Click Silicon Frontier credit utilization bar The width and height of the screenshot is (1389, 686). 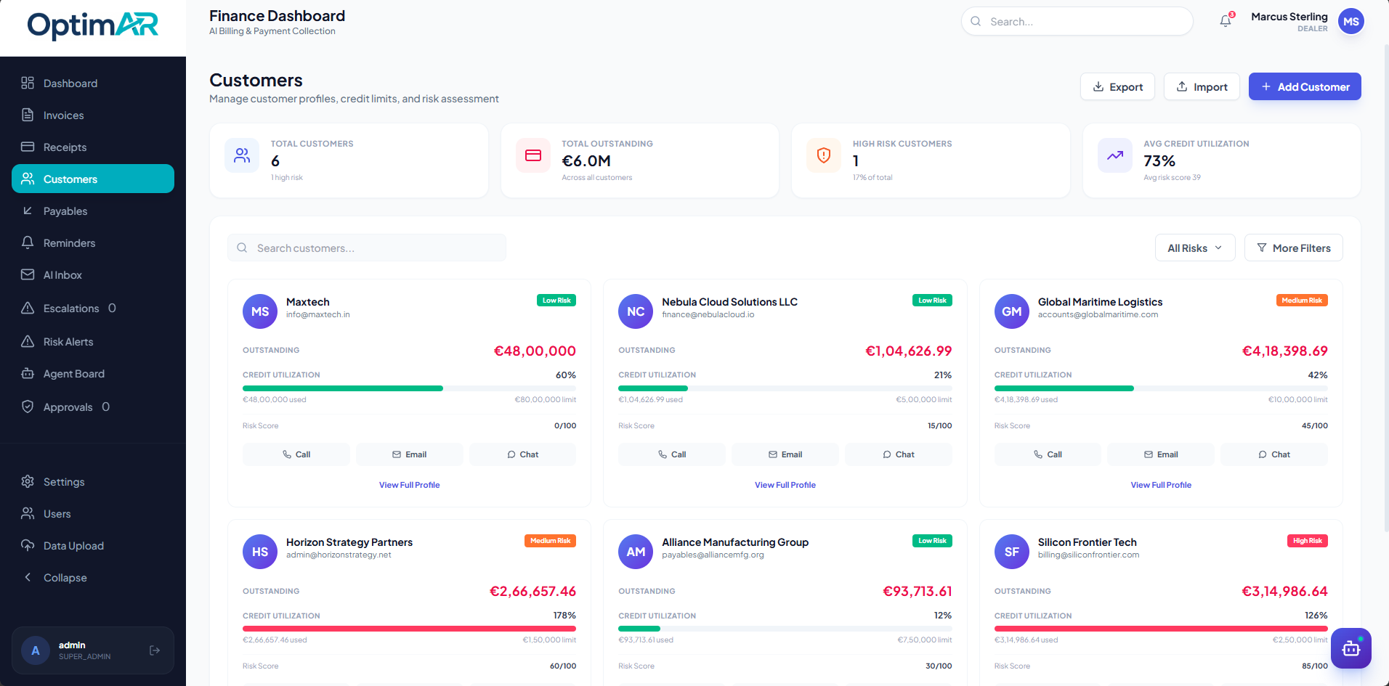[x=1161, y=629]
